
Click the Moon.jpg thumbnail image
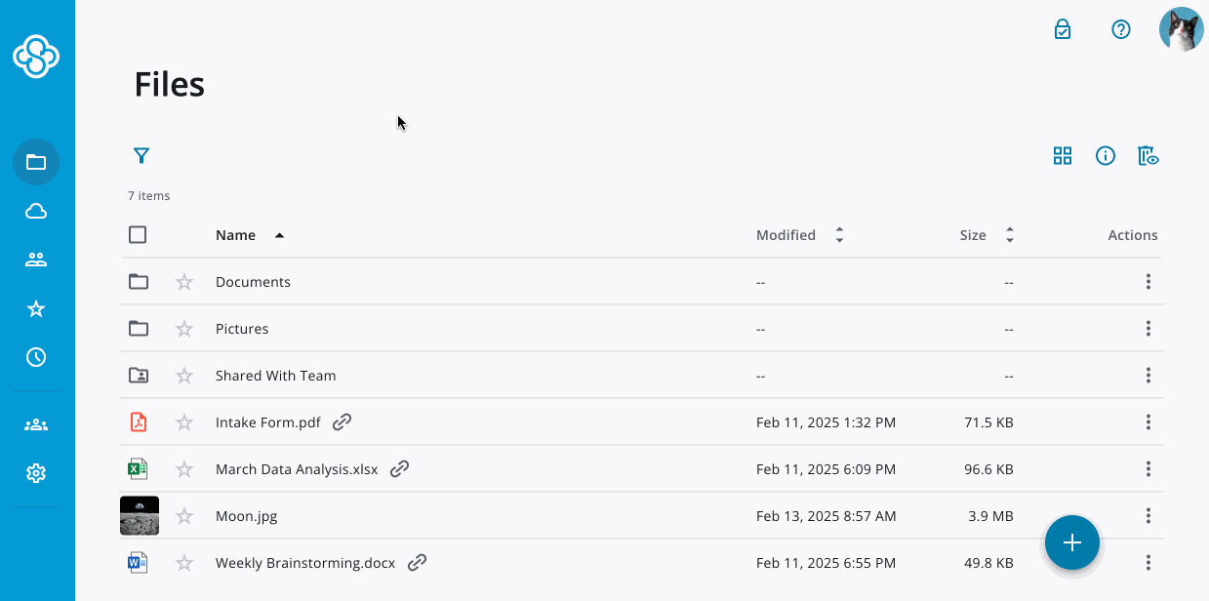point(140,516)
